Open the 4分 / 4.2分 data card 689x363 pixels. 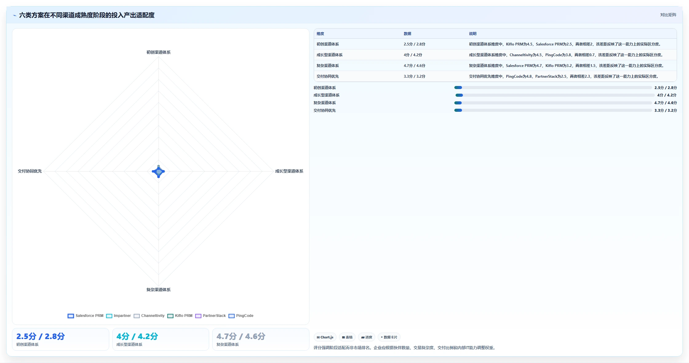(x=161, y=339)
